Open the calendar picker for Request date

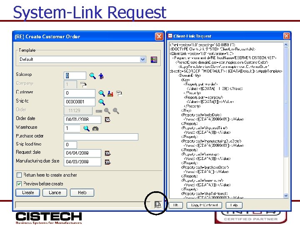107,153
